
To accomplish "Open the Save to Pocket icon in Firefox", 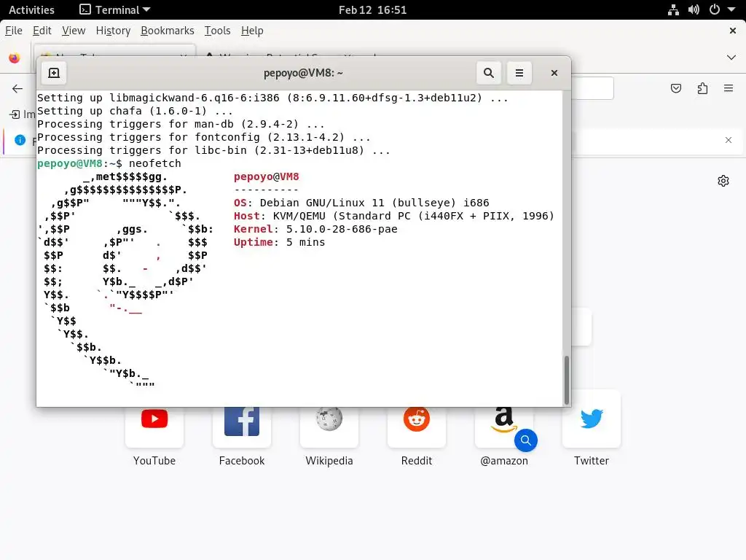I will (x=675, y=88).
